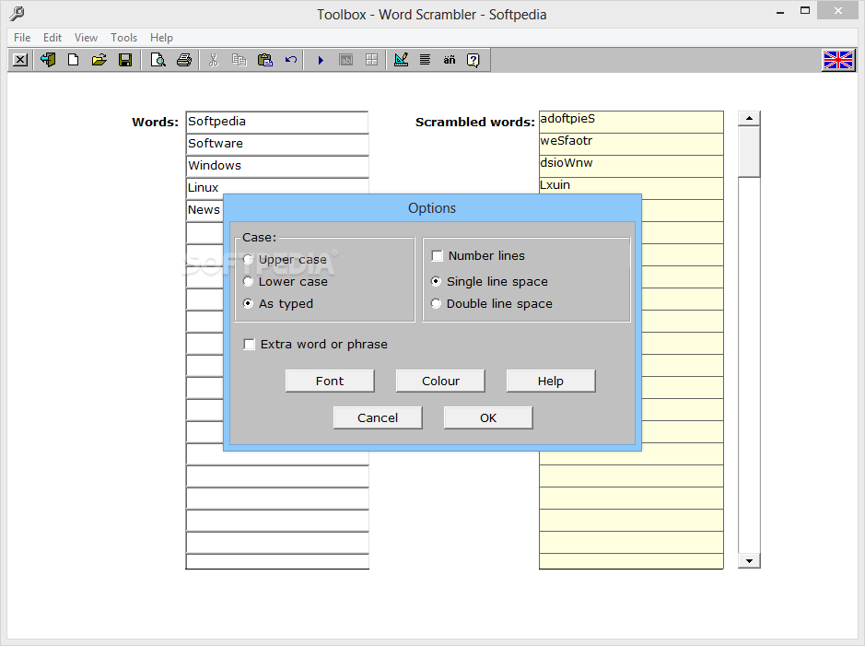
Task: Click the greyed text box icon
Action: (x=345, y=60)
